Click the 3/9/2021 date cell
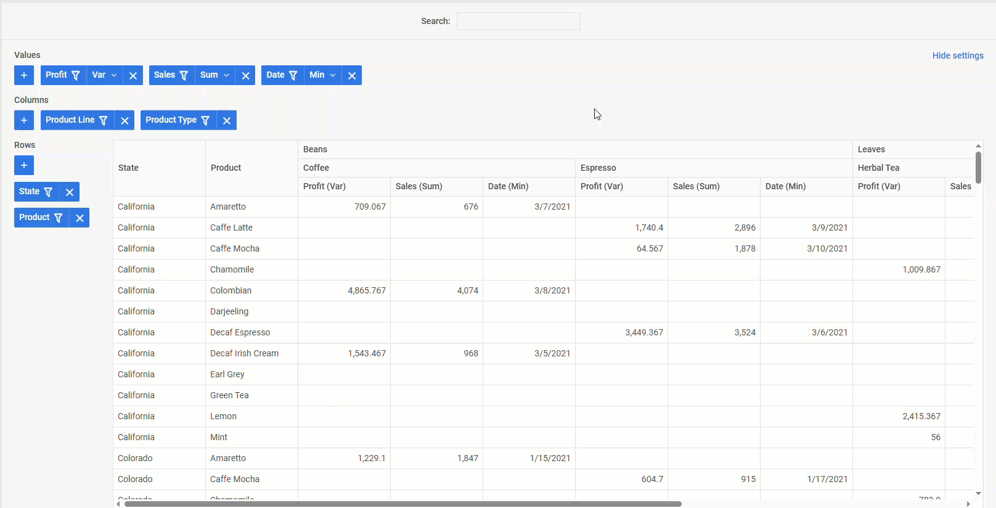This screenshot has height=508, width=996. point(806,227)
